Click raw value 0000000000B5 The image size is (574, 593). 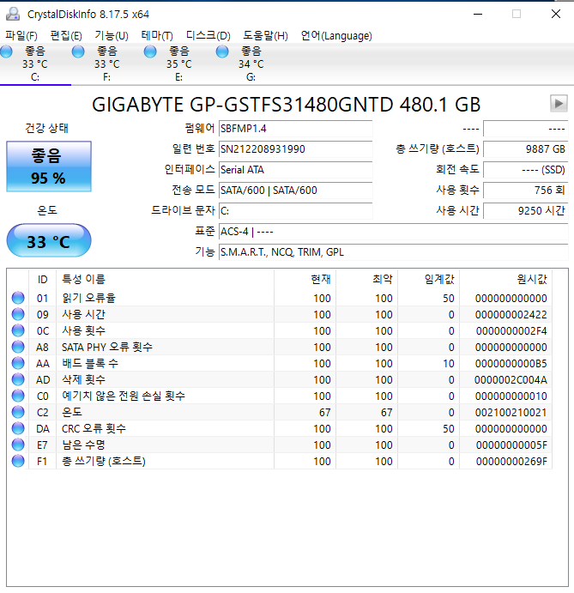coord(511,364)
